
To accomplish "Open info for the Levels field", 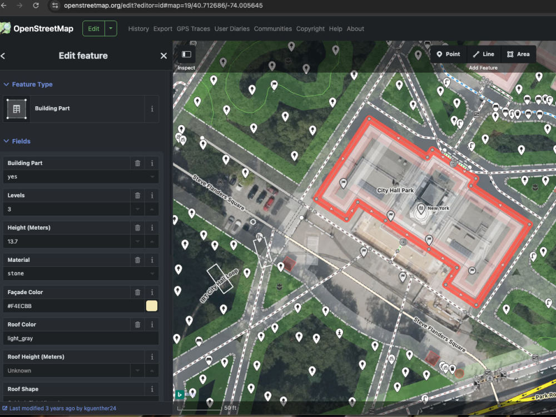I will point(152,195).
